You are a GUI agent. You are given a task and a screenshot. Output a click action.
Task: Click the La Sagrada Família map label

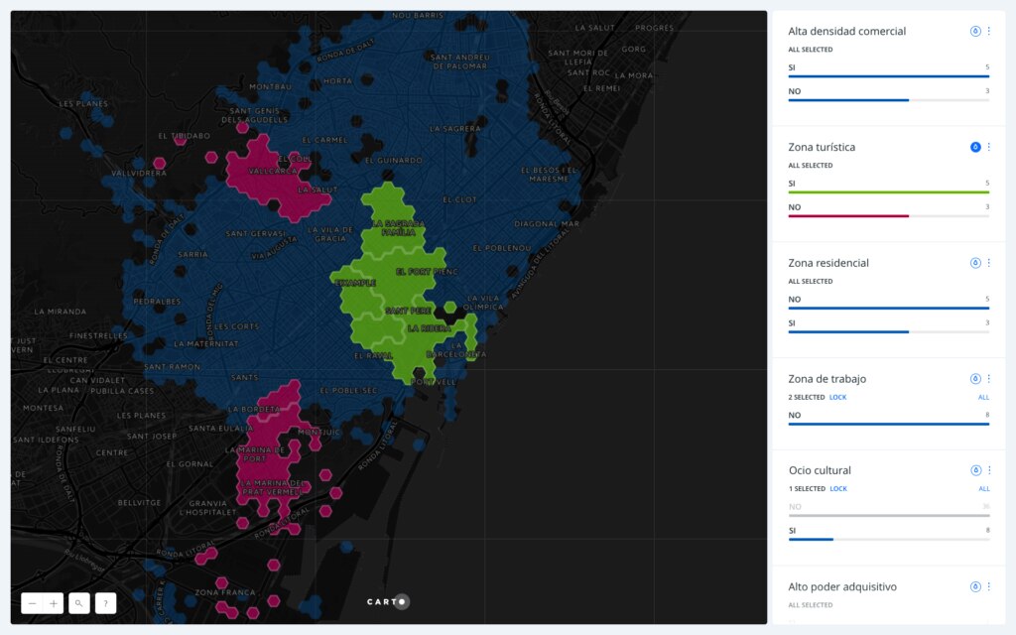[x=399, y=228]
